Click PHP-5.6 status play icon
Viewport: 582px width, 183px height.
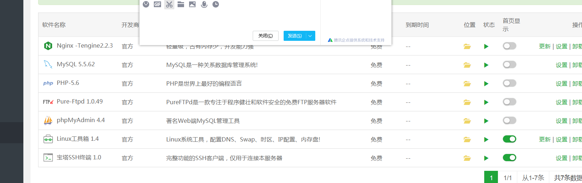486,83
